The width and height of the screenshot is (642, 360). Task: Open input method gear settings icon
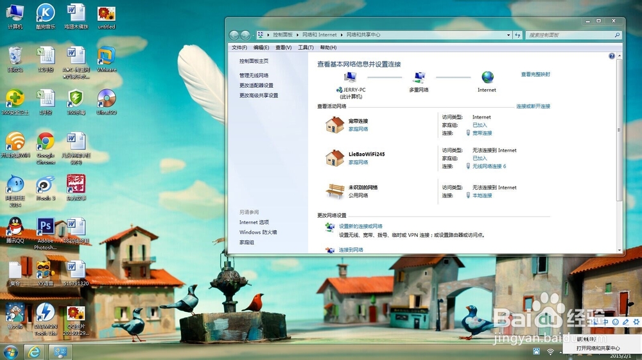coord(636,322)
